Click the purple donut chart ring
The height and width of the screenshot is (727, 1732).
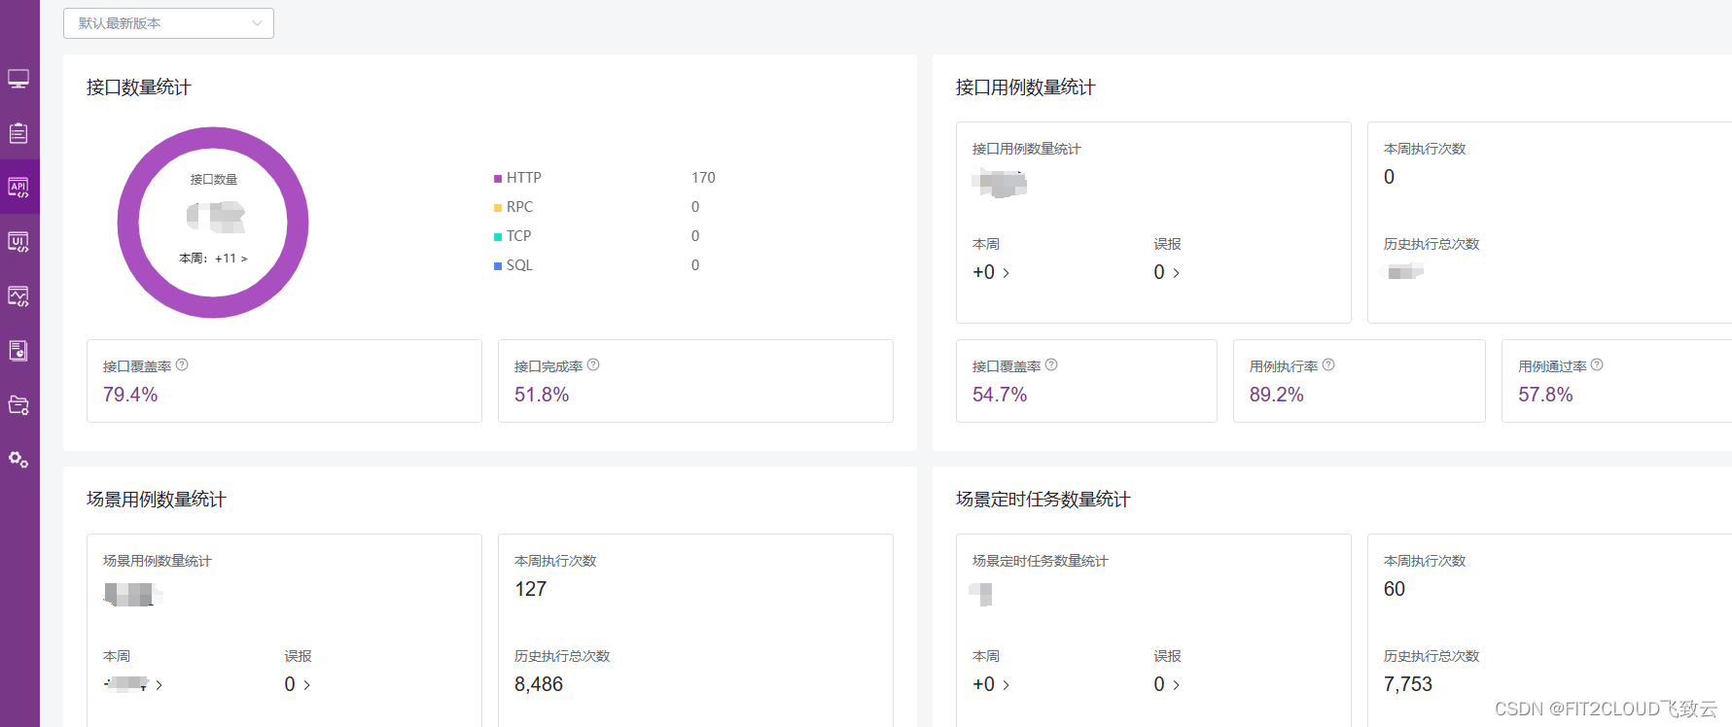128,223
